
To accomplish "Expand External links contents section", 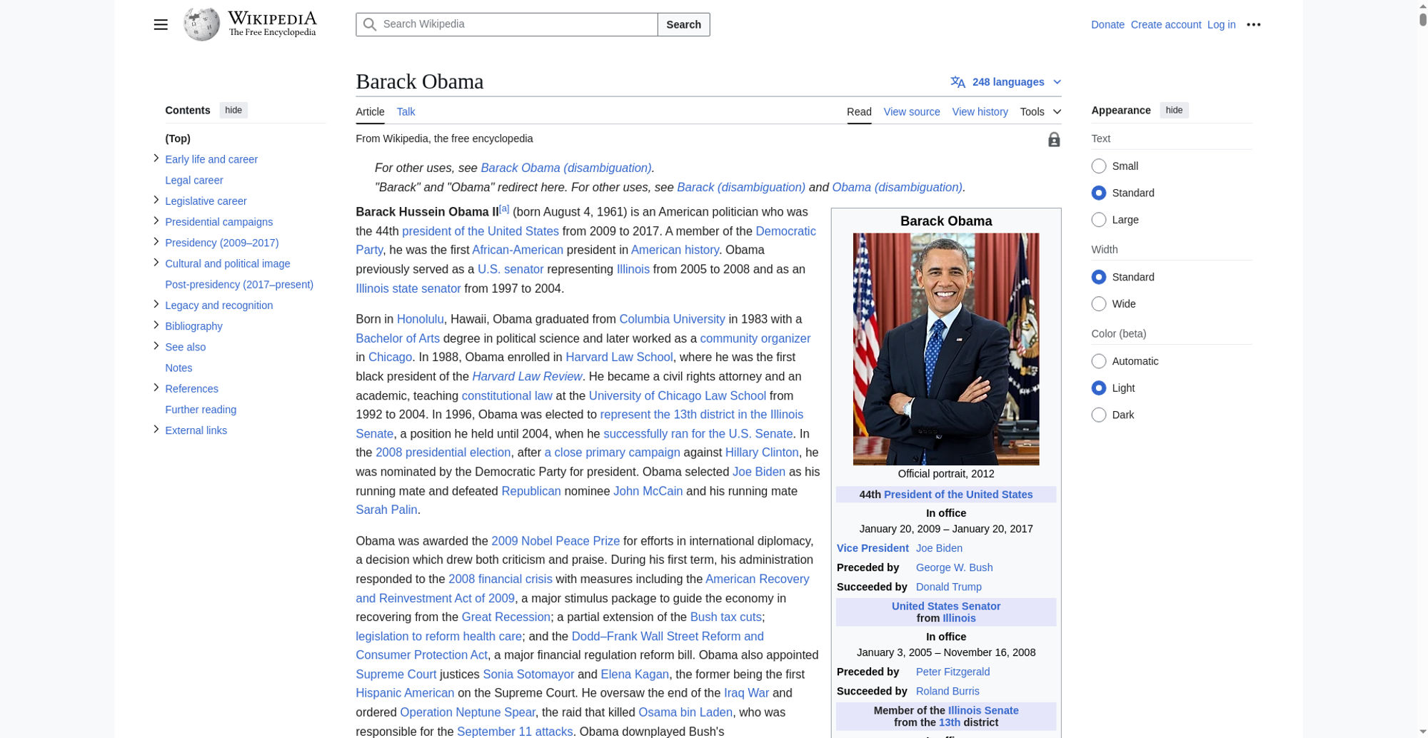I will pyautogui.click(x=156, y=429).
